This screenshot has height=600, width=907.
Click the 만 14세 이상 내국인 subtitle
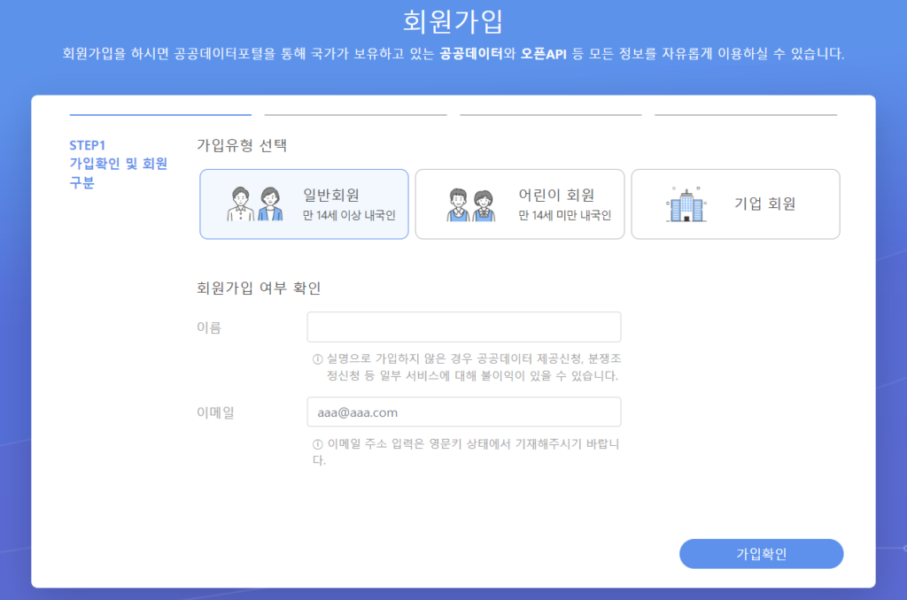tap(348, 215)
